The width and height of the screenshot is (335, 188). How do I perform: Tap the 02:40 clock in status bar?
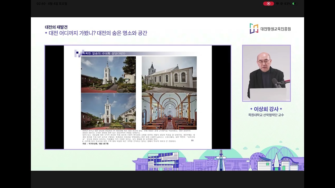41,4
